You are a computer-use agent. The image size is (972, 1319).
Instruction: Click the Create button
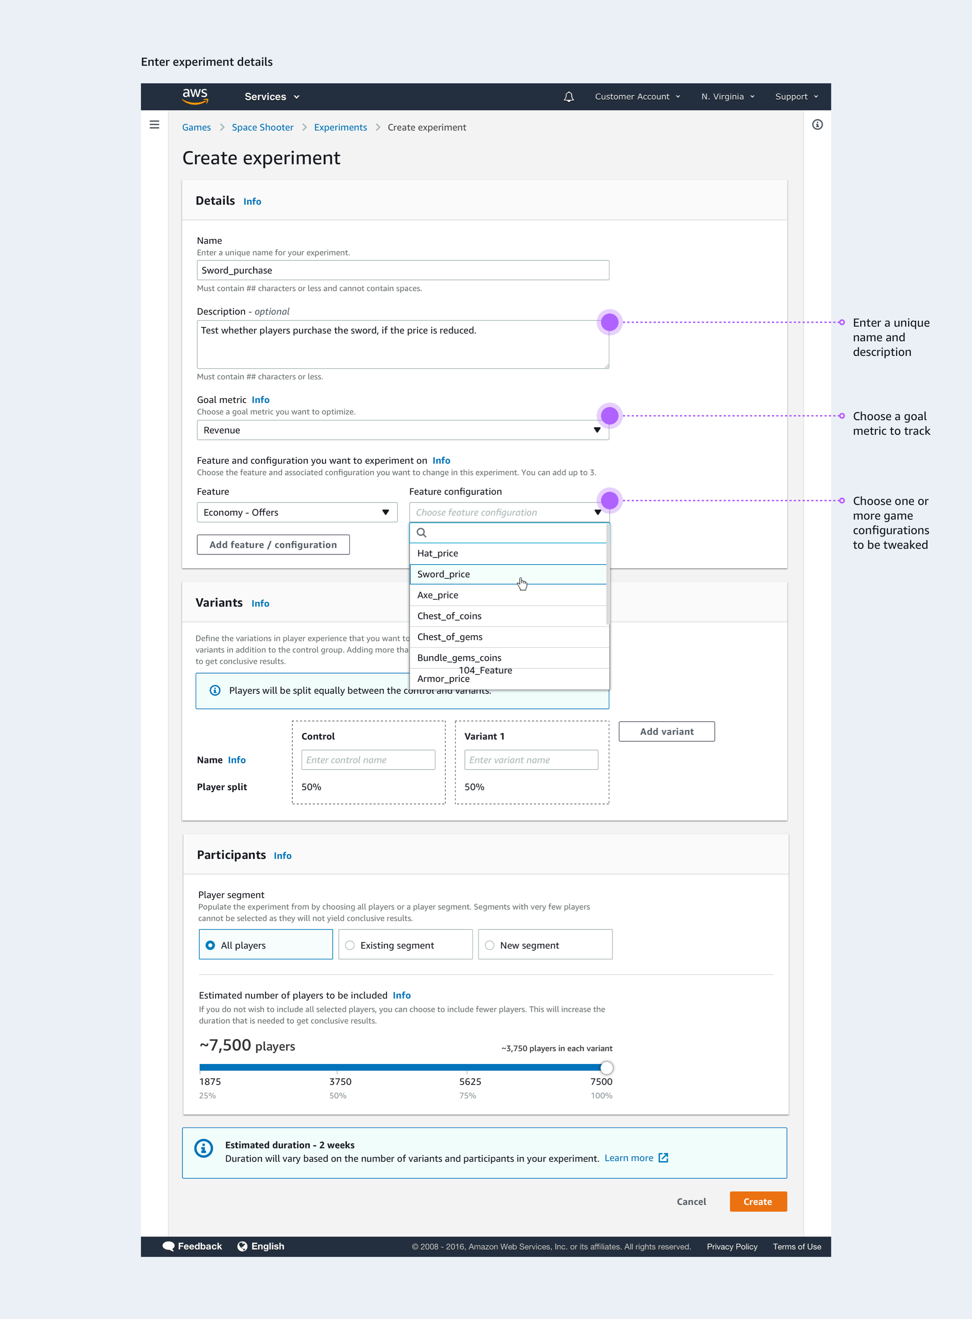point(758,1201)
